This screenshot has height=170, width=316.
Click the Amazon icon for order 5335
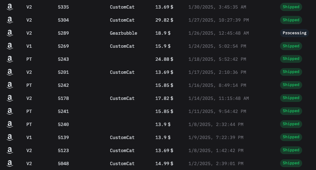9,7
